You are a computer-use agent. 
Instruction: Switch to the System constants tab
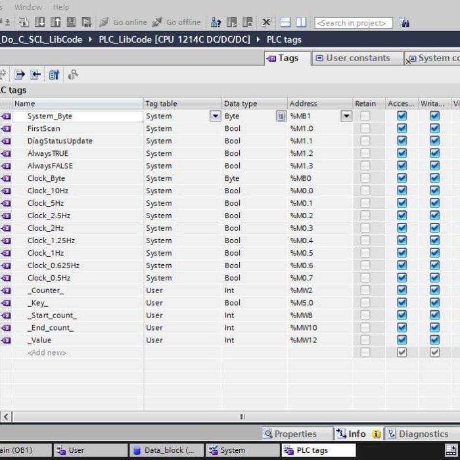(x=432, y=58)
